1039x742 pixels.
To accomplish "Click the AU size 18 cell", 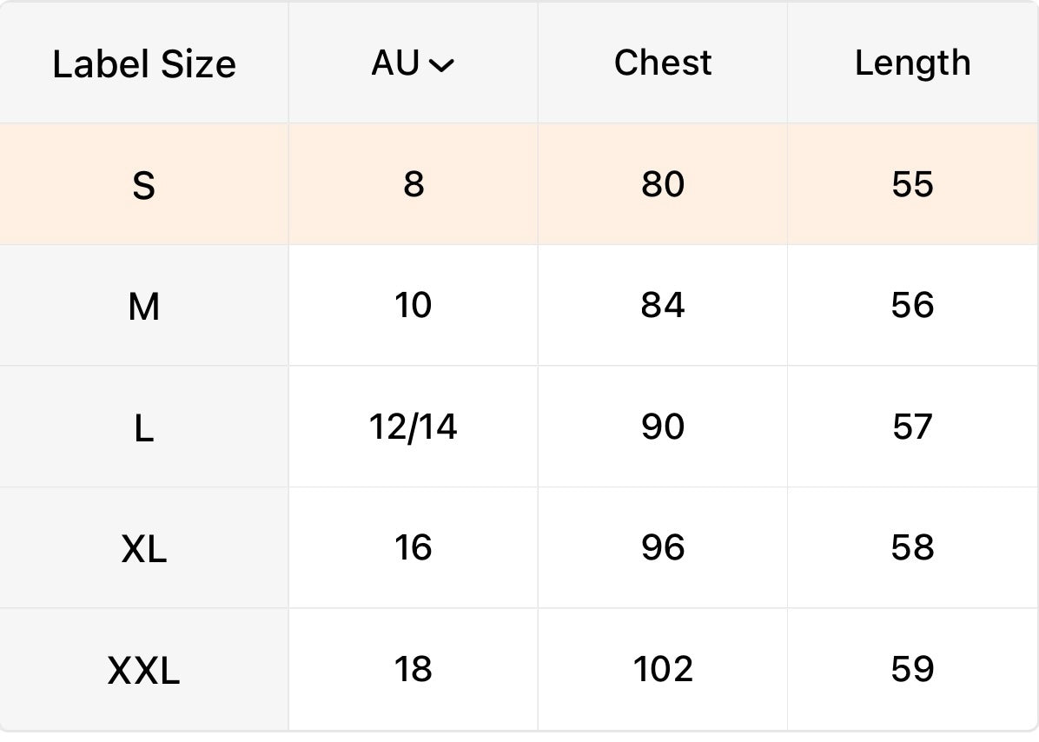I will (414, 669).
